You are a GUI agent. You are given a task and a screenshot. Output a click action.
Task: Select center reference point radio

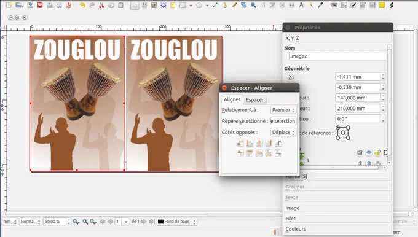(x=343, y=133)
